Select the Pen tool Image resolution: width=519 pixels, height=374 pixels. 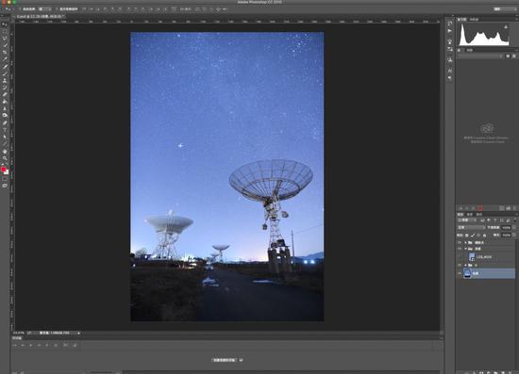tap(5, 122)
